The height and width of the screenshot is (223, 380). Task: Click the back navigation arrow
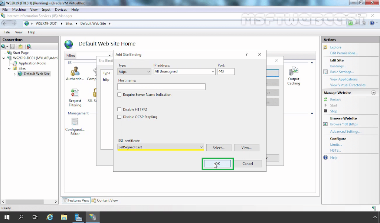click(4, 23)
